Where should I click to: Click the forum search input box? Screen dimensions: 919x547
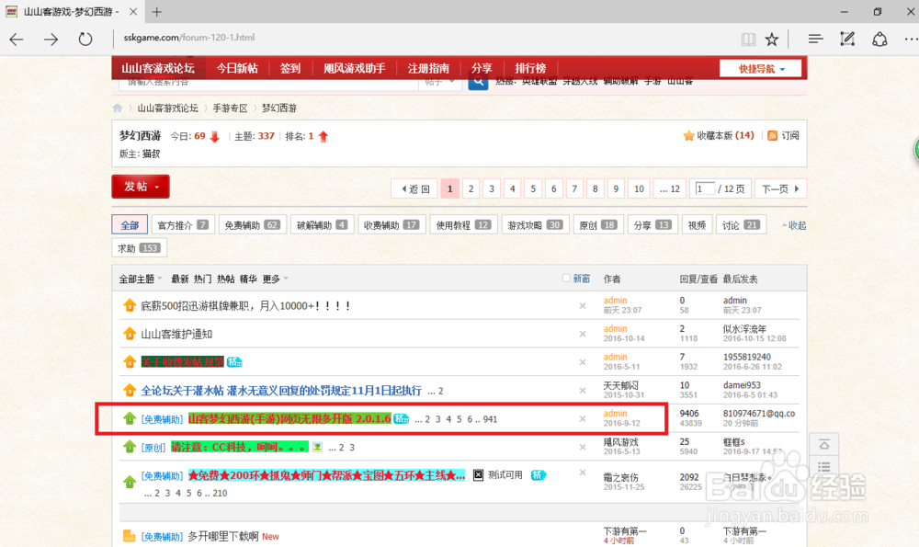pos(268,82)
